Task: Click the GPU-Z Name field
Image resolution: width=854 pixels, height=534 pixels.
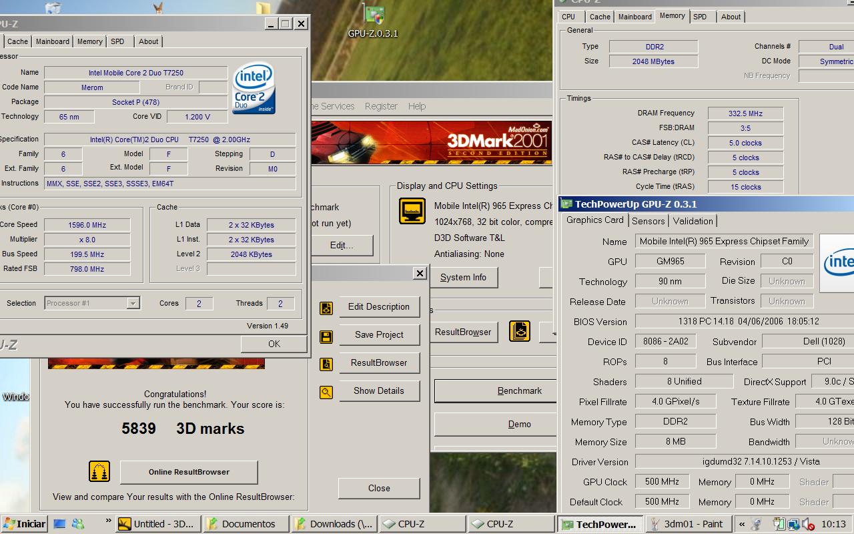Action: tap(724, 242)
